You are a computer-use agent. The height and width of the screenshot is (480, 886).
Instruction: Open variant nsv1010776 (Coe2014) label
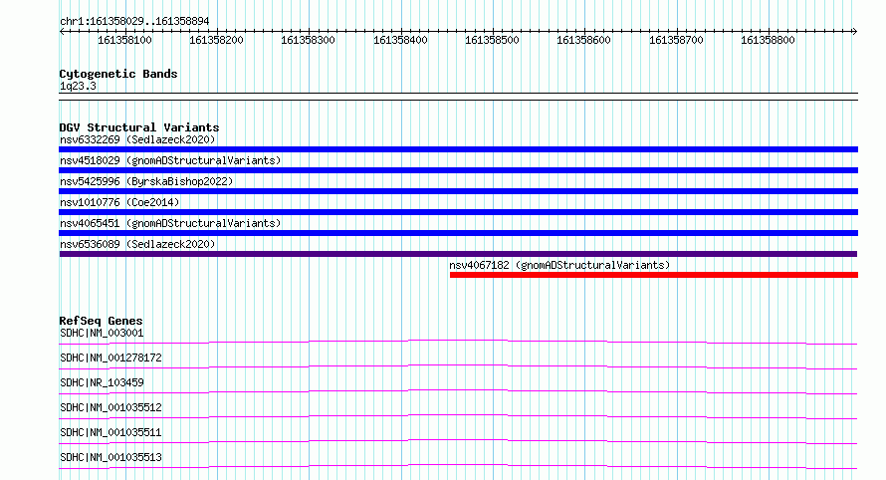pyautogui.click(x=119, y=202)
